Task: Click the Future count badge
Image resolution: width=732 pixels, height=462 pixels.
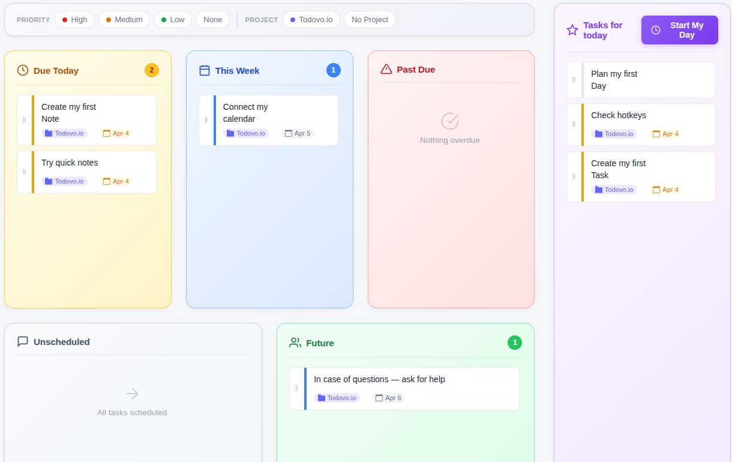Action: [515, 343]
